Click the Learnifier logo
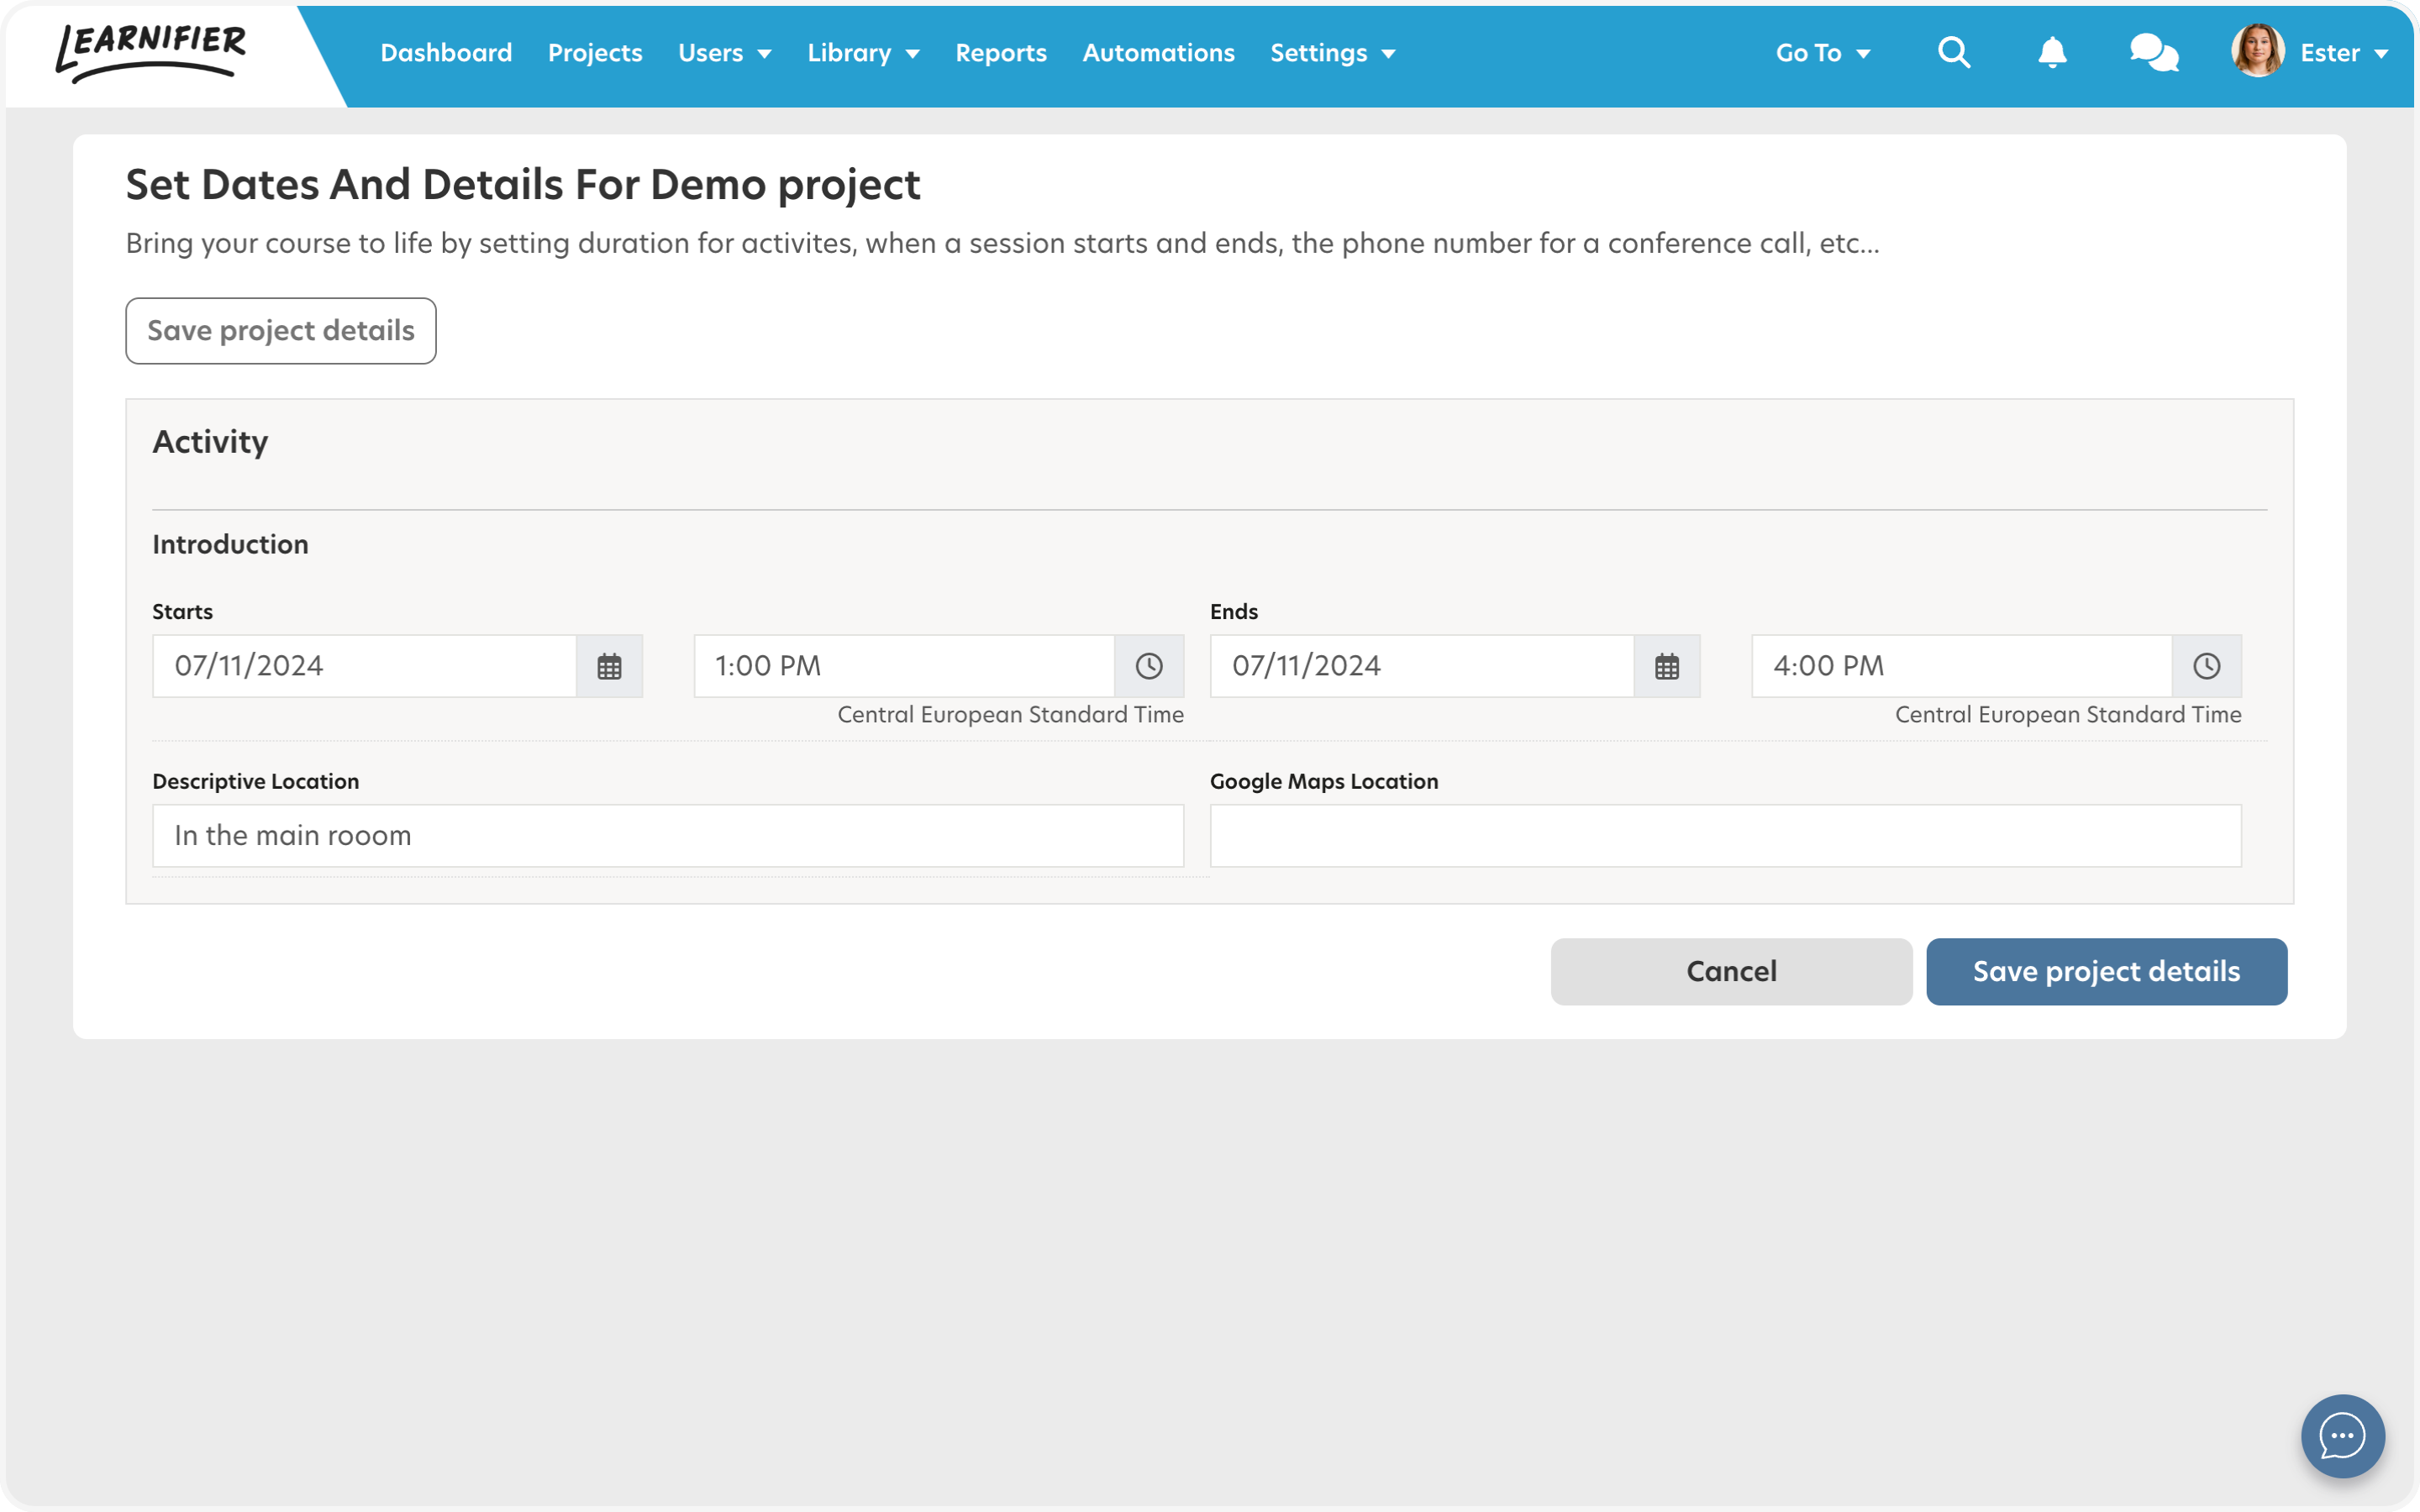2420x1512 pixels. [151, 52]
